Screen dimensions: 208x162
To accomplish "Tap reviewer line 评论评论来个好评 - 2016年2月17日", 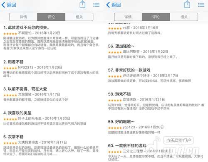I will (151, 76).
